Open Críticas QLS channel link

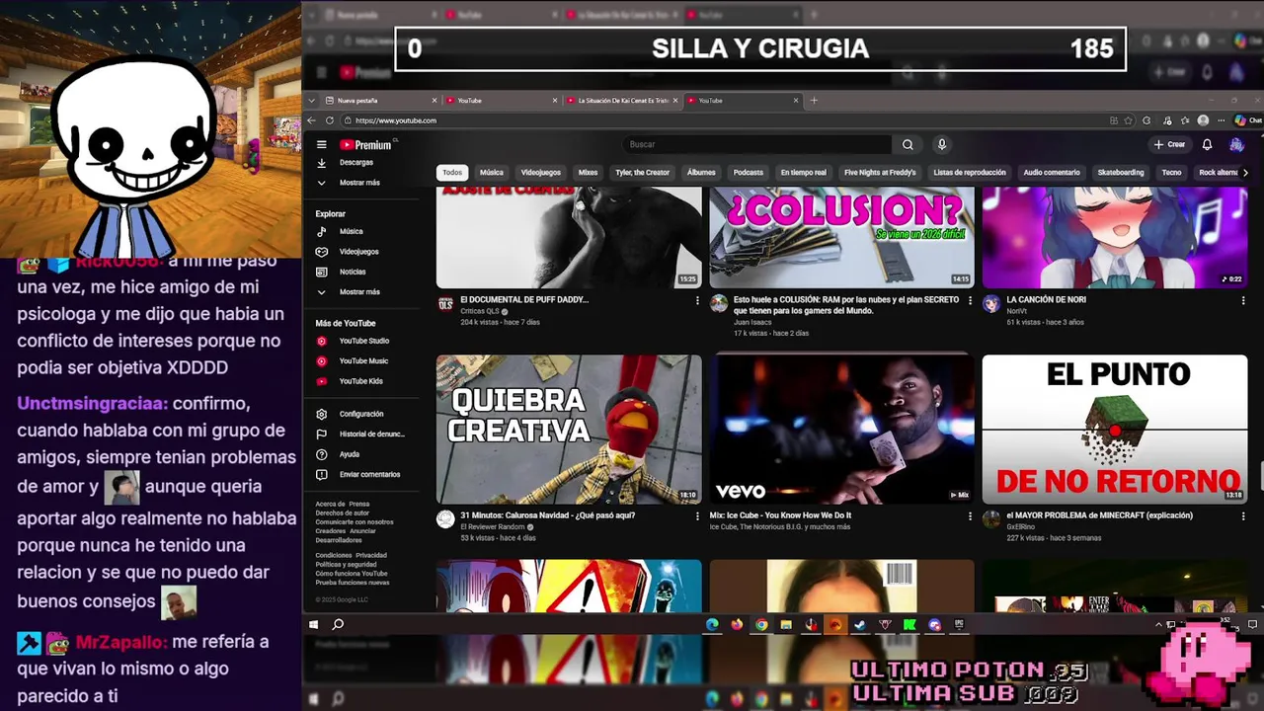480,311
